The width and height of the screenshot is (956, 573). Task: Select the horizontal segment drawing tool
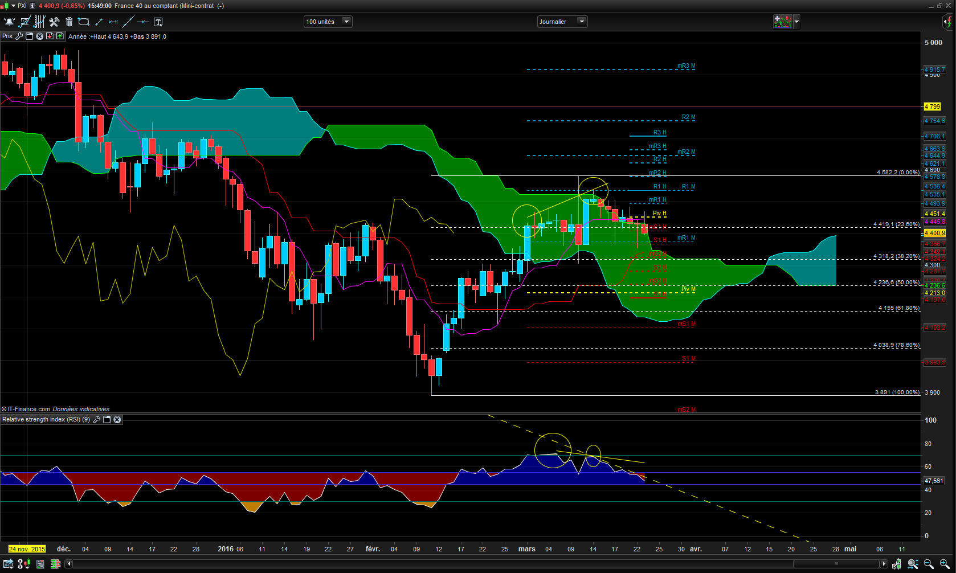113,22
